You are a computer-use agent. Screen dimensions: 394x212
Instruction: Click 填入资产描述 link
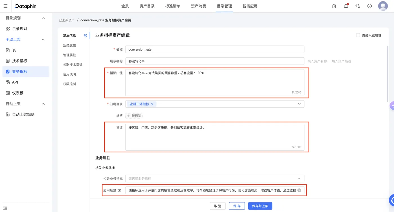coord(341,61)
